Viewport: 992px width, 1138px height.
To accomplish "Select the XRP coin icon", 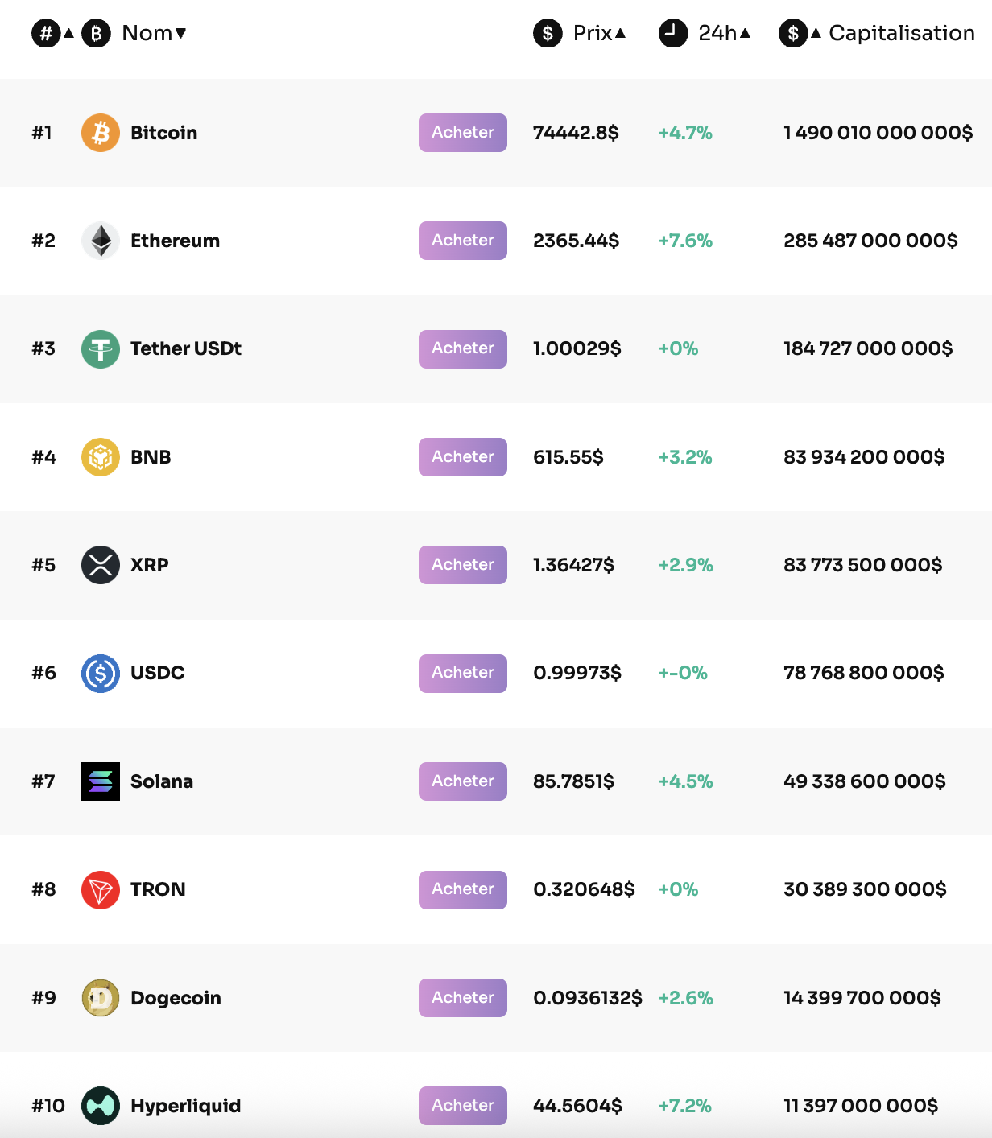I will (100, 564).
